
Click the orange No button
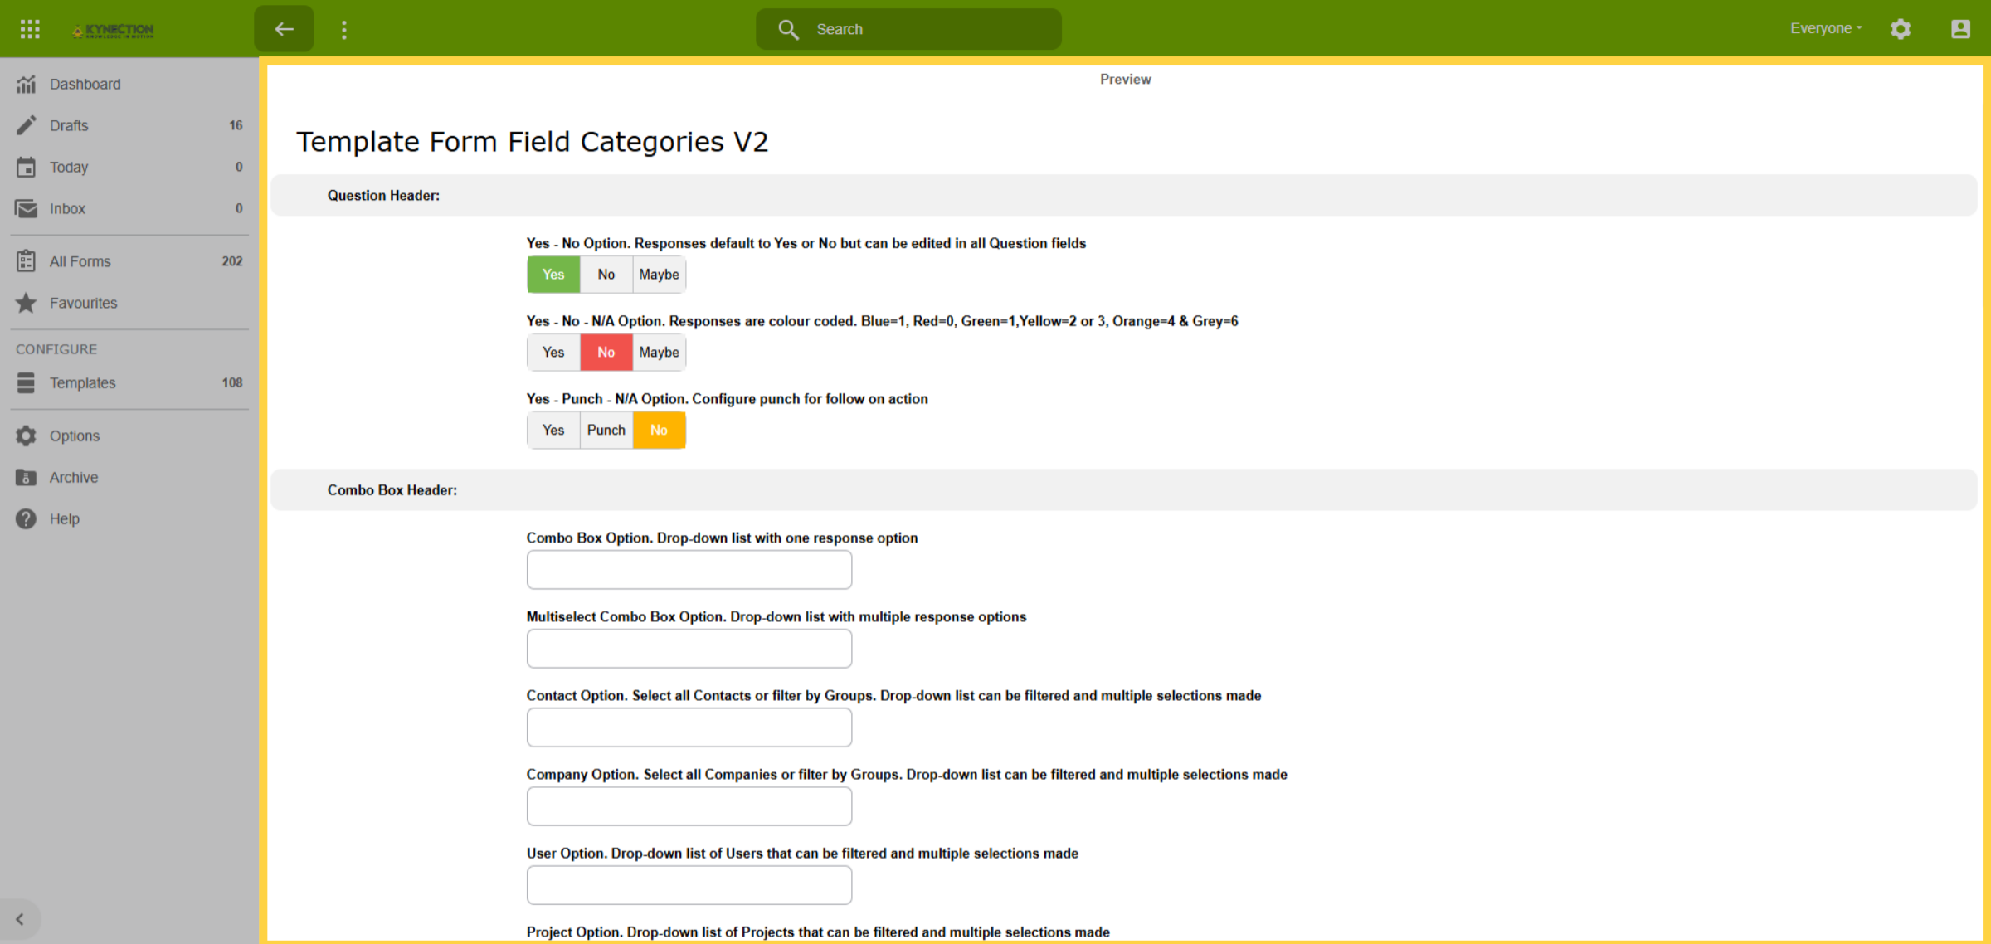(x=659, y=431)
